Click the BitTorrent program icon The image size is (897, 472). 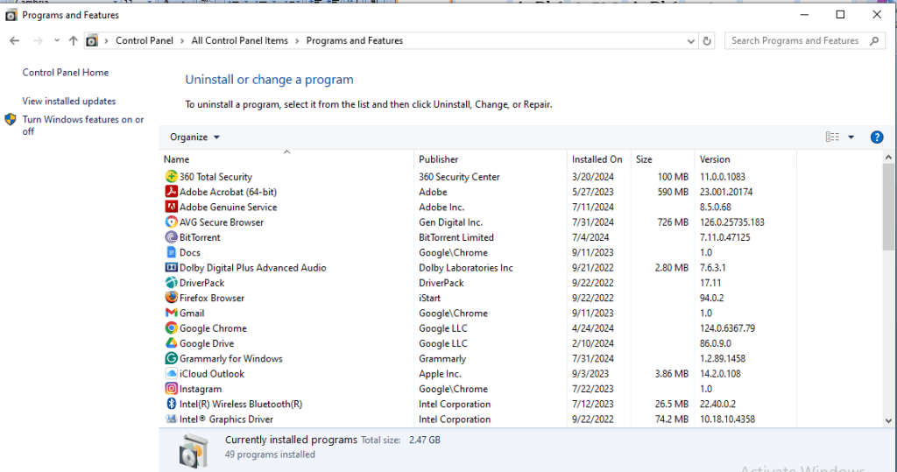(172, 237)
